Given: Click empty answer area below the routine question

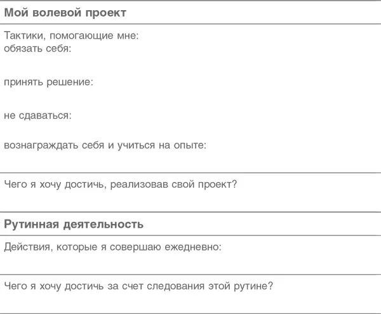Looking at the screenshot, I should point(190,303).
